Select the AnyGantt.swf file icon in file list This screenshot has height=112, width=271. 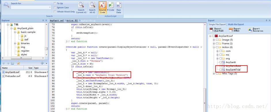point(3,72)
